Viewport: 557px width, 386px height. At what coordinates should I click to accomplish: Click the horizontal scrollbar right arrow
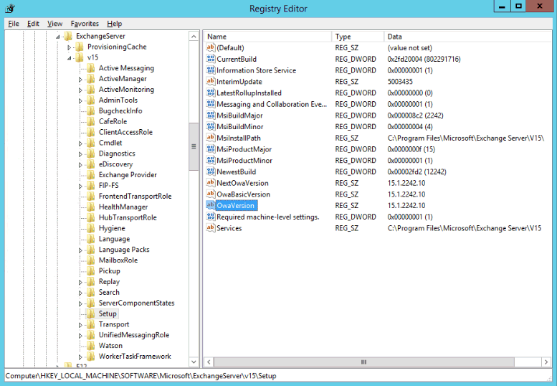pyautogui.click(x=546, y=362)
